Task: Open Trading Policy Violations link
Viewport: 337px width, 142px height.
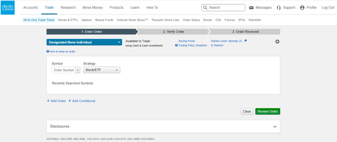Action: click(x=193, y=45)
